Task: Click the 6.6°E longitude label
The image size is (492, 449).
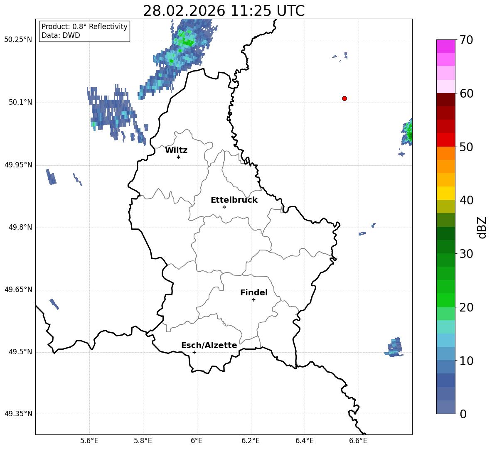Action: [358, 441]
